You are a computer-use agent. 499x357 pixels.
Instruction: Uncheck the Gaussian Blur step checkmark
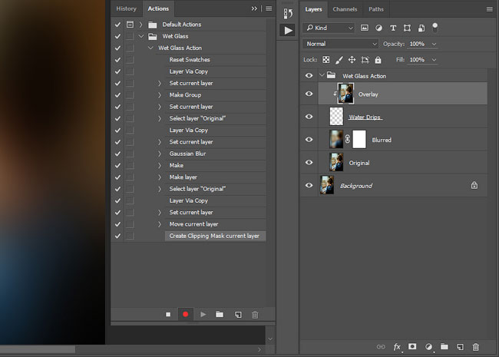[117, 154]
